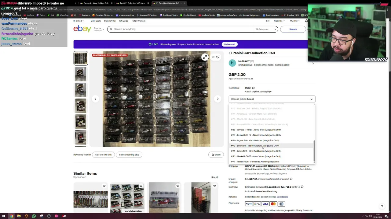The height and width of the screenshot is (219, 391).
Task: Open the Watchlist dropdown
Action: tap(279, 21)
